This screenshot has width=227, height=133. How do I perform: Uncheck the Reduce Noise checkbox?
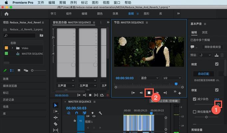(x=195, y=99)
